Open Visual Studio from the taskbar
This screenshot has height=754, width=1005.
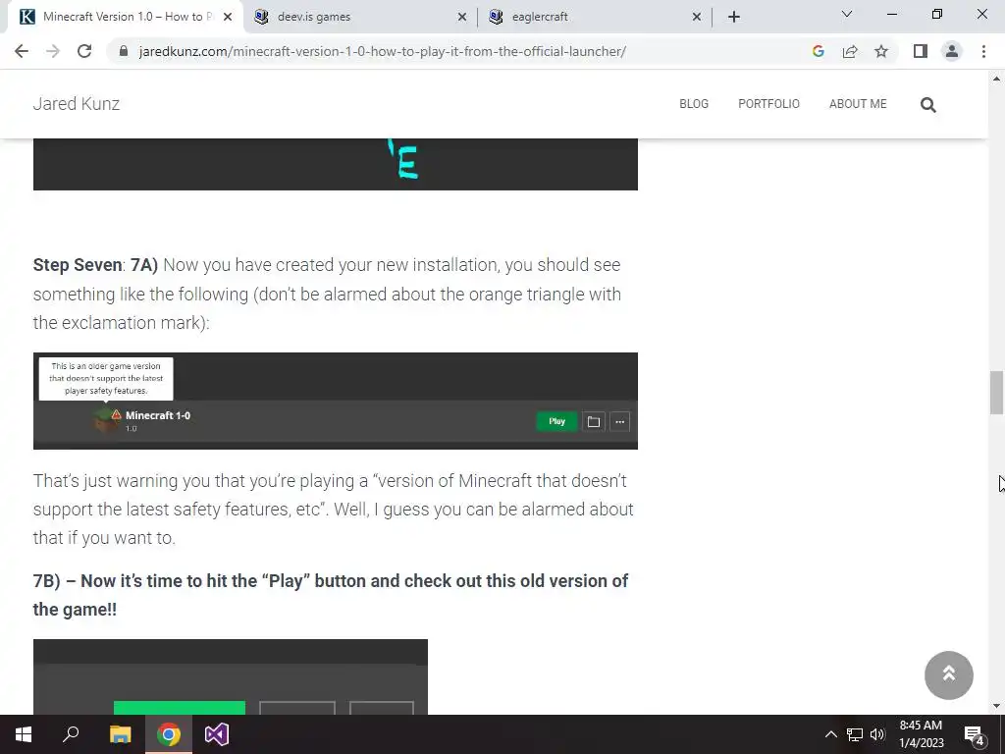217,734
